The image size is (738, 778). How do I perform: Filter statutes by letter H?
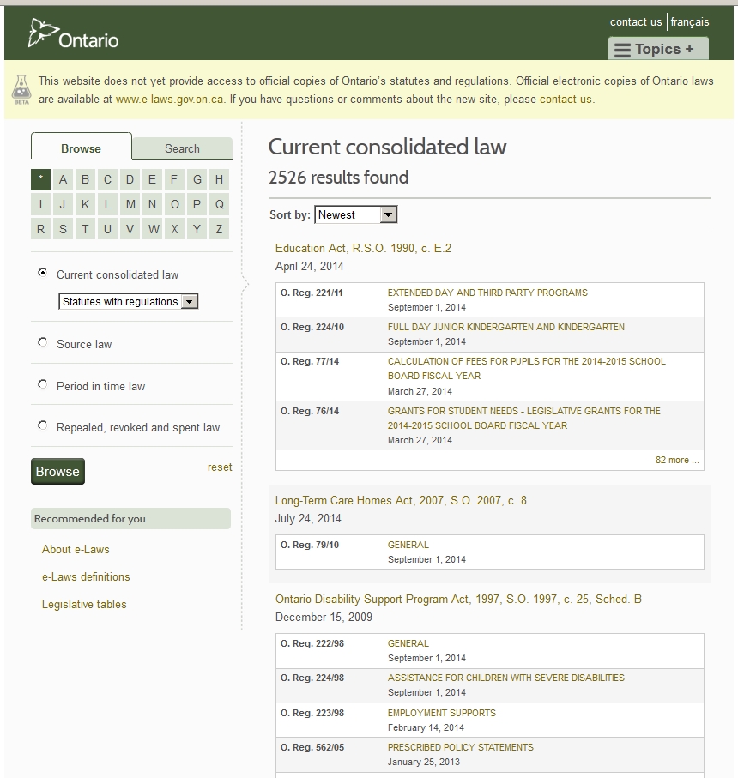[x=219, y=179]
